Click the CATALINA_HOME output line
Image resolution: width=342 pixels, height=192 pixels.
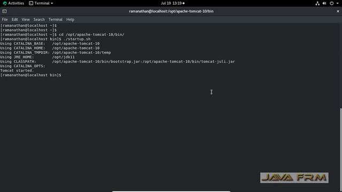tap(50, 48)
